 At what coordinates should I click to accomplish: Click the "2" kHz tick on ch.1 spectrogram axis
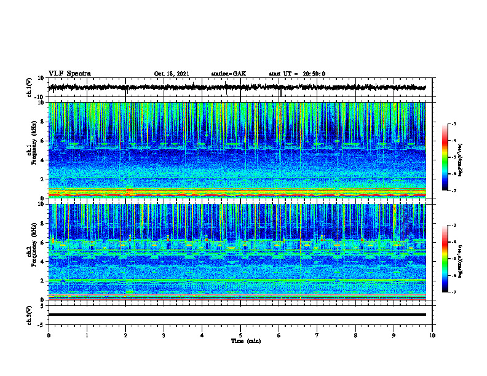42,179
